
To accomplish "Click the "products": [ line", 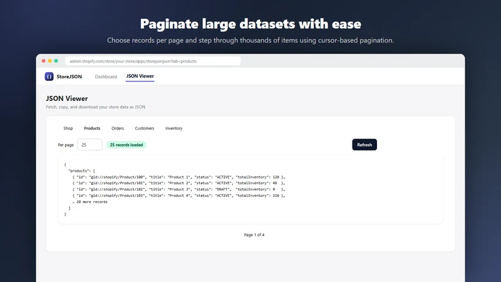I will [81, 170].
